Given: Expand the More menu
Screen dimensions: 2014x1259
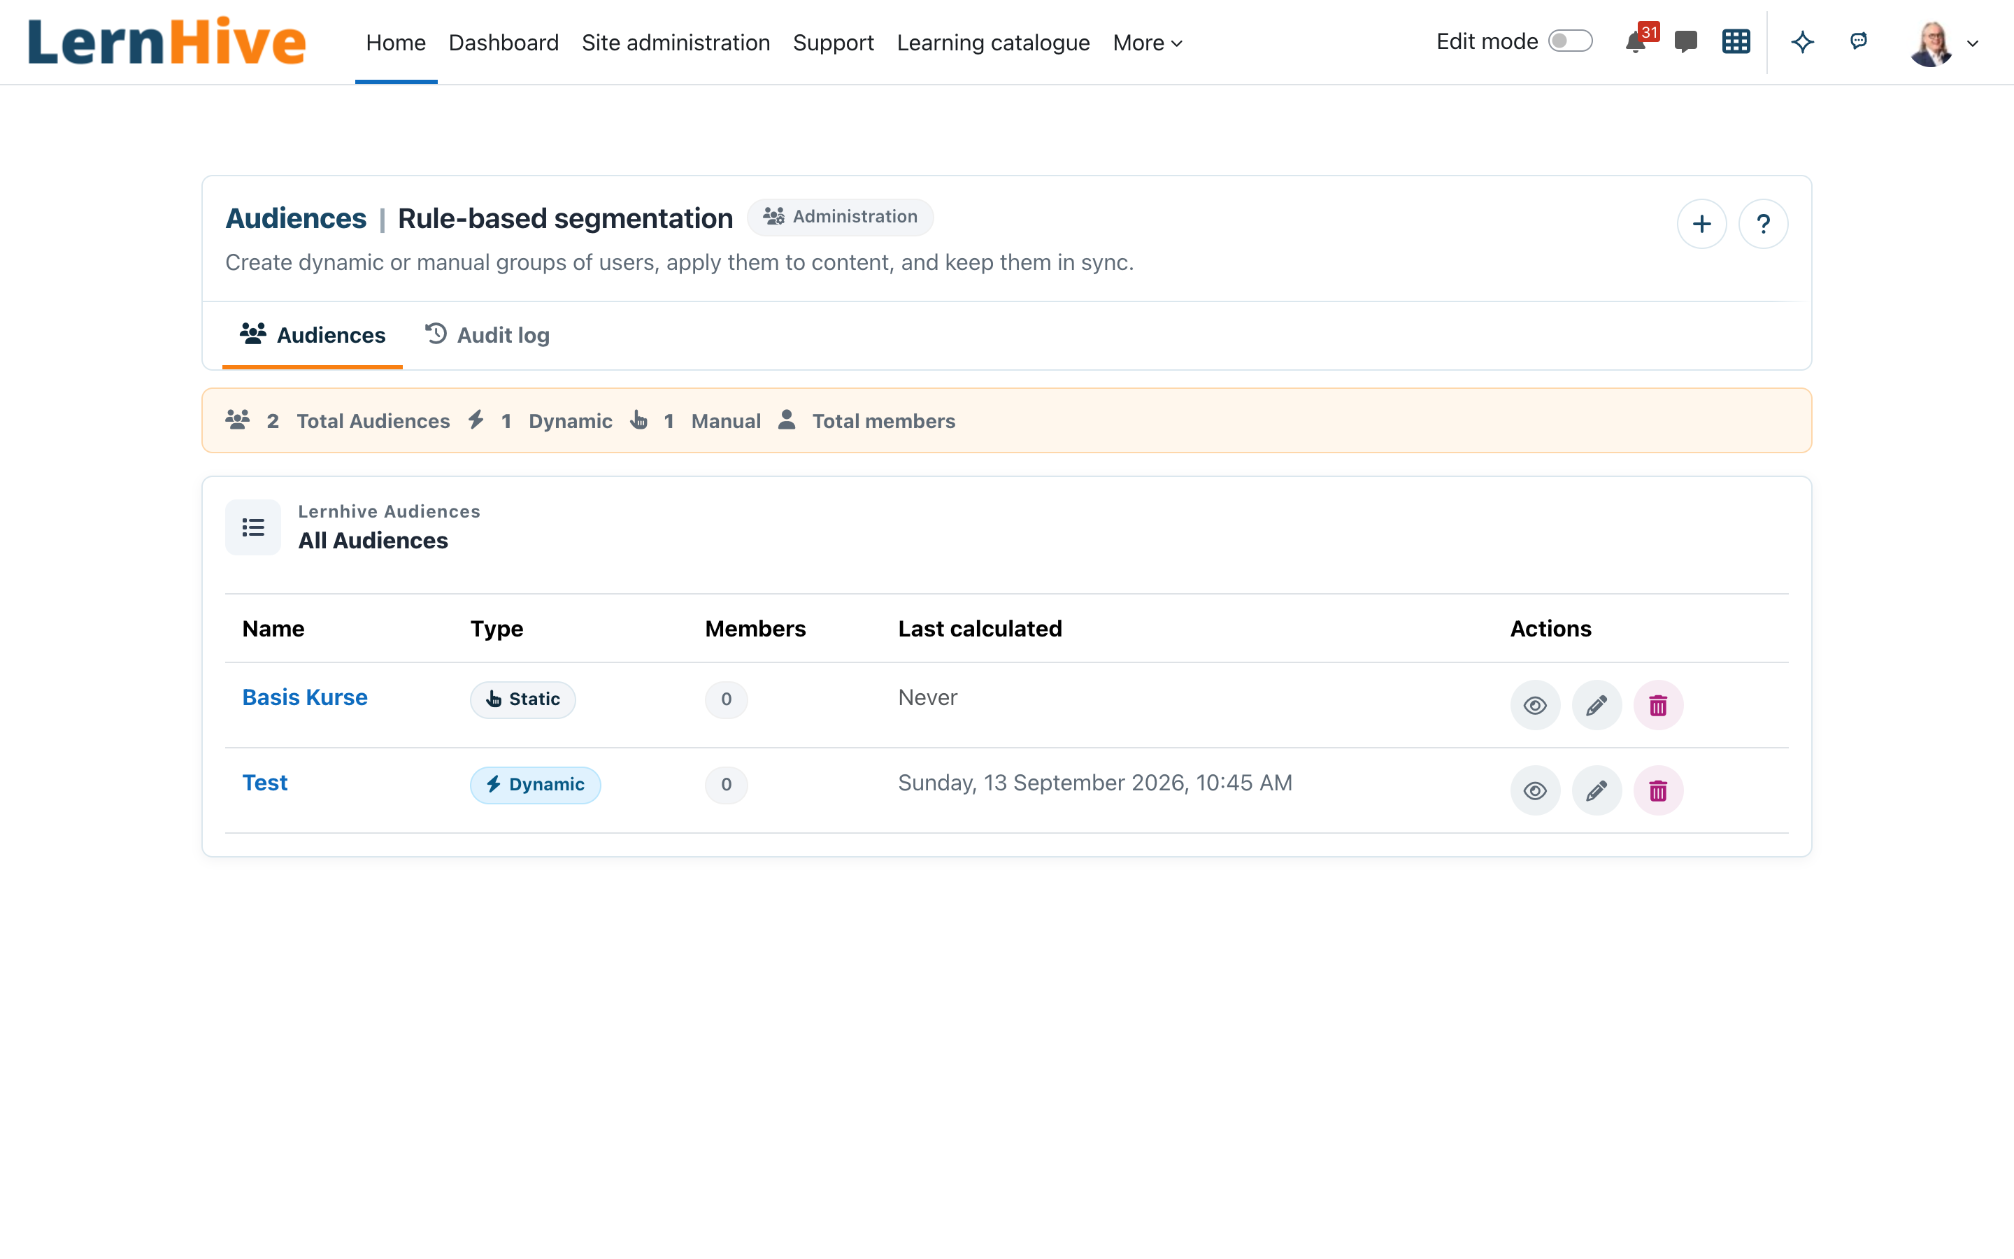Looking at the screenshot, I should (1148, 43).
